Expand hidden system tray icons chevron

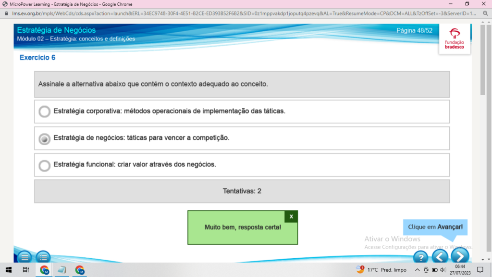click(417, 270)
